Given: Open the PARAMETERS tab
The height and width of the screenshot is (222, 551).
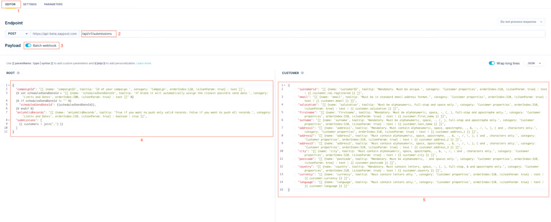Looking at the screenshot, I should point(53,4).
